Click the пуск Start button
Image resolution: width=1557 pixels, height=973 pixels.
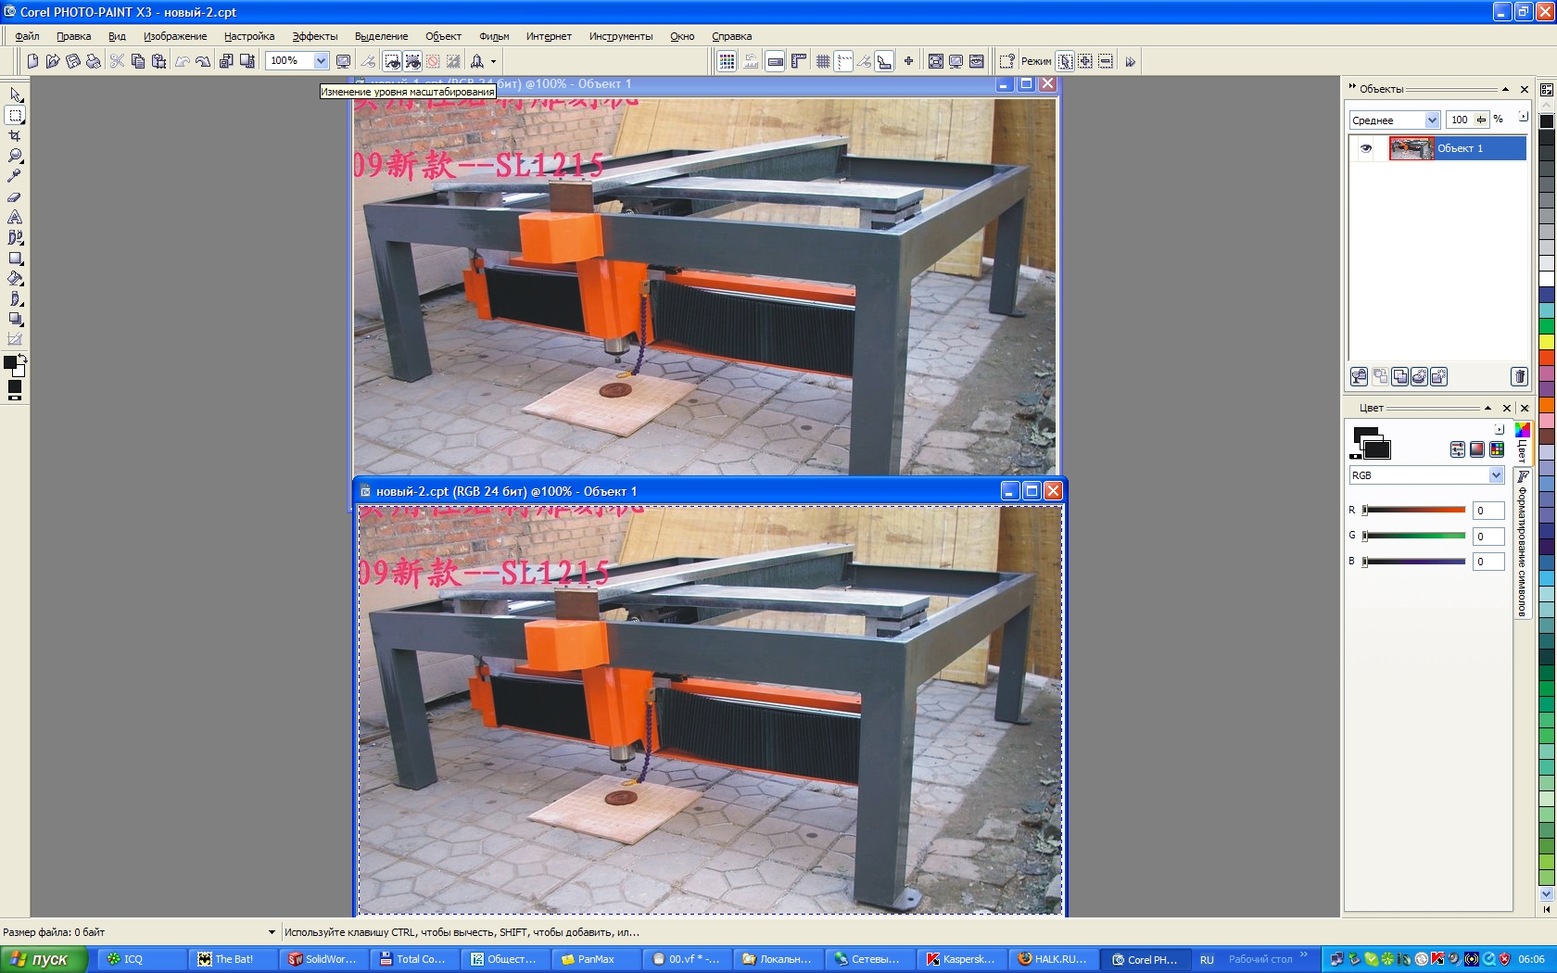(43, 959)
